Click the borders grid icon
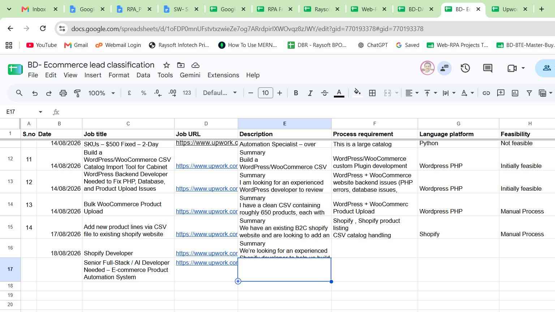The width and height of the screenshot is (555, 312). 372,93
